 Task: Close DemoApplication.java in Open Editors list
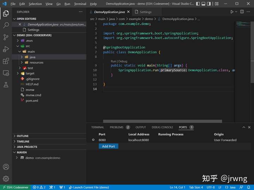click(20, 24)
